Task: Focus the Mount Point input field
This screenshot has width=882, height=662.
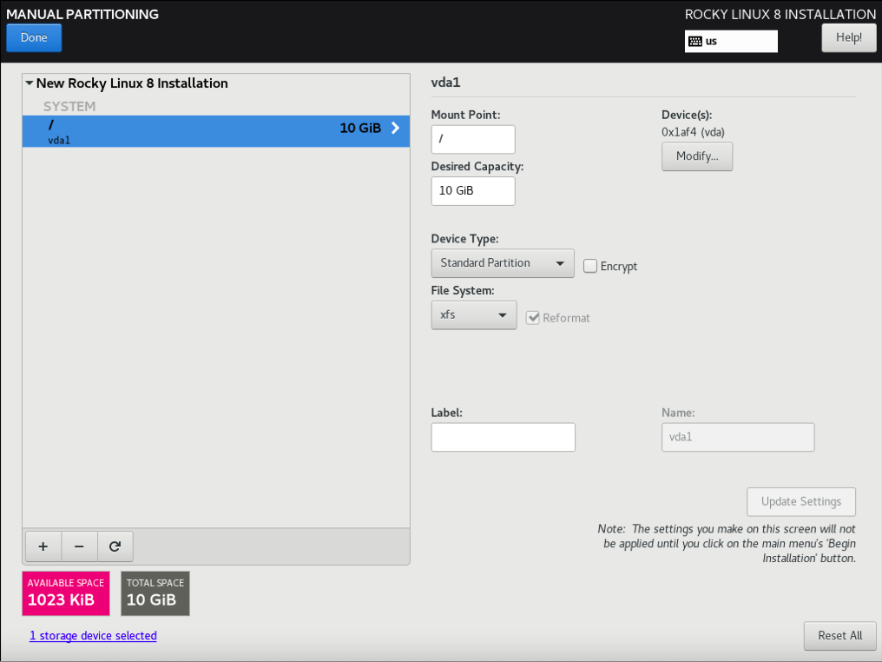Action: 473,139
